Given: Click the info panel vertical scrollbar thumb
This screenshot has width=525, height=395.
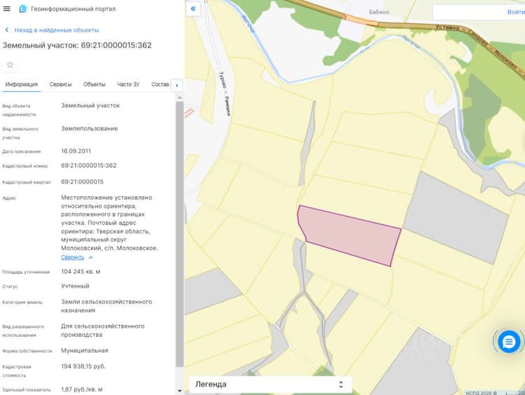Looking at the screenshot, I should (179, 234).
